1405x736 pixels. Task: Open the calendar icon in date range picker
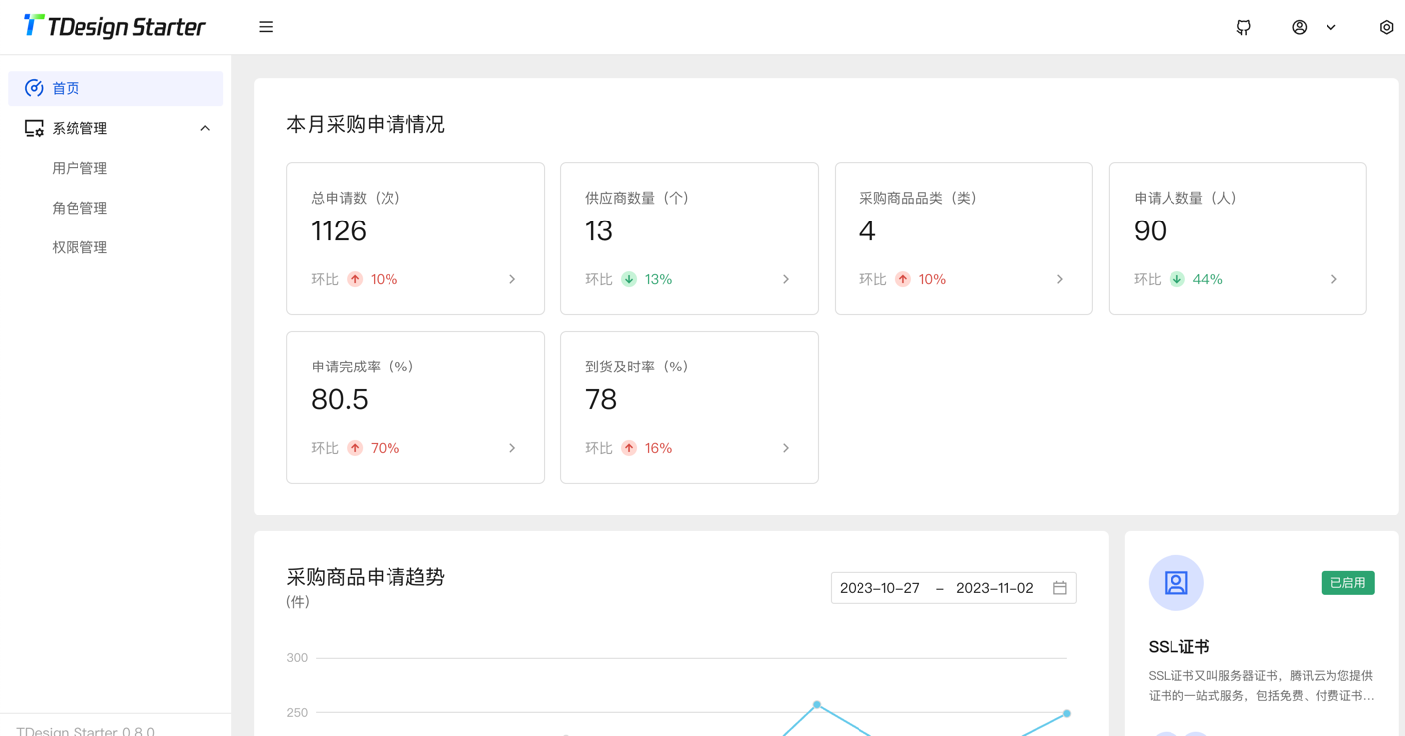(x=1060, y=588)
